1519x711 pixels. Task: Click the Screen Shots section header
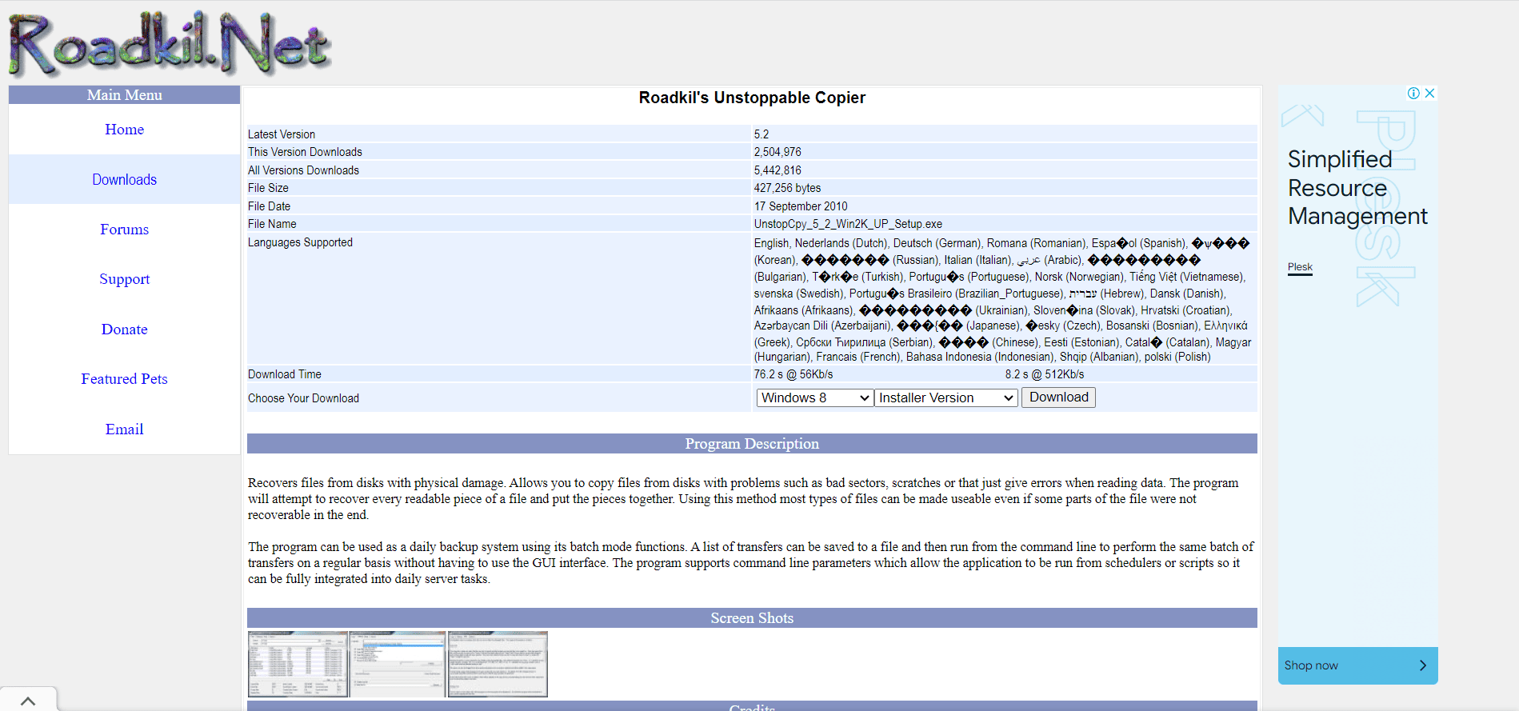752,618
